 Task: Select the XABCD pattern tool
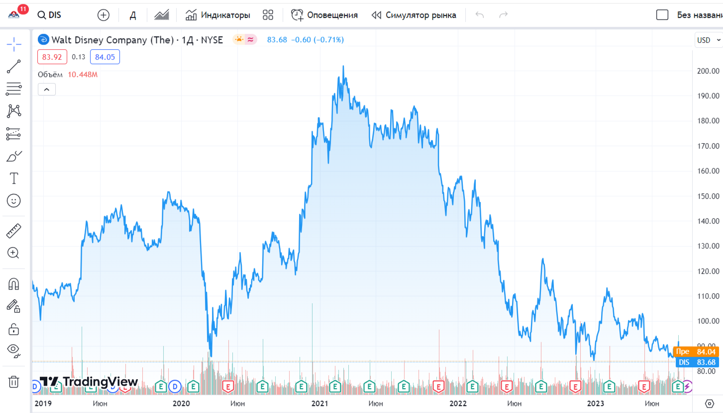tap(14, 111)
